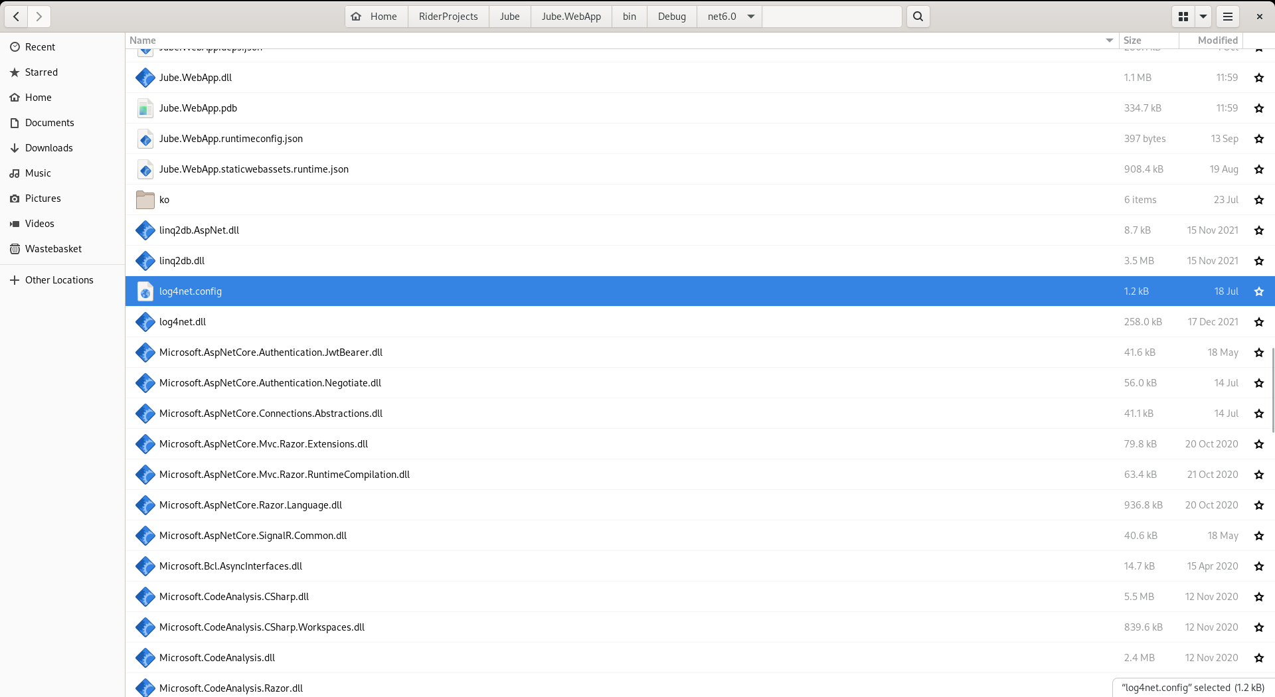
Task: Sort by Size column header
Action: click(1148, 40)
